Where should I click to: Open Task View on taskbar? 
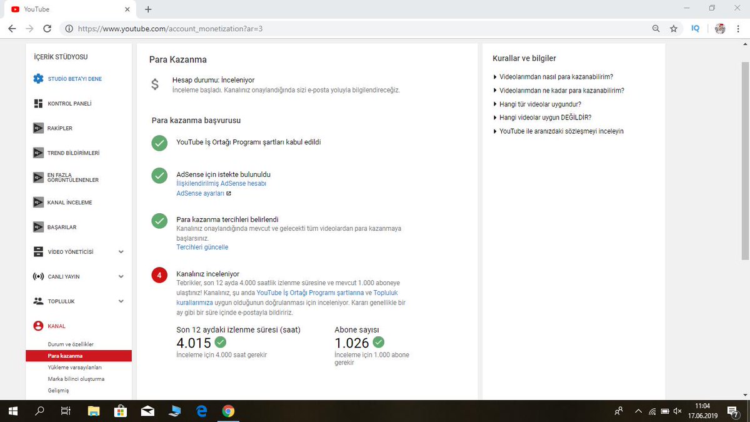coord(65,411)
